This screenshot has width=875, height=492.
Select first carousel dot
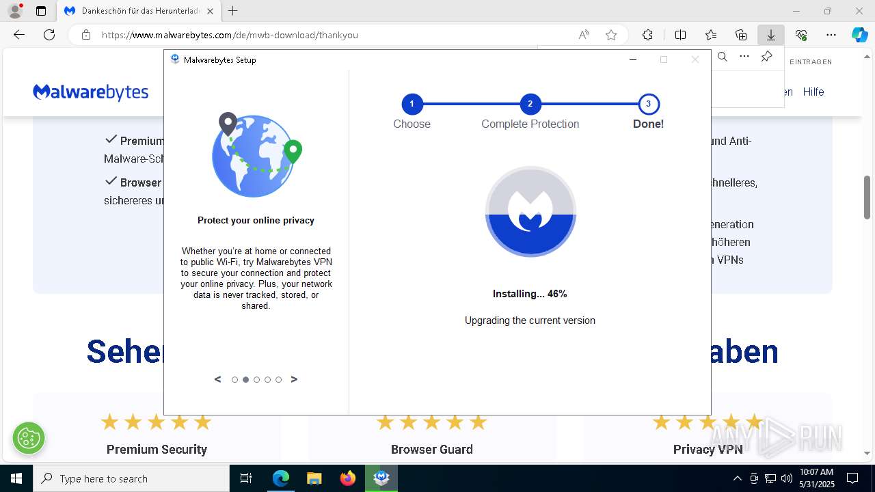pos(234,380)
